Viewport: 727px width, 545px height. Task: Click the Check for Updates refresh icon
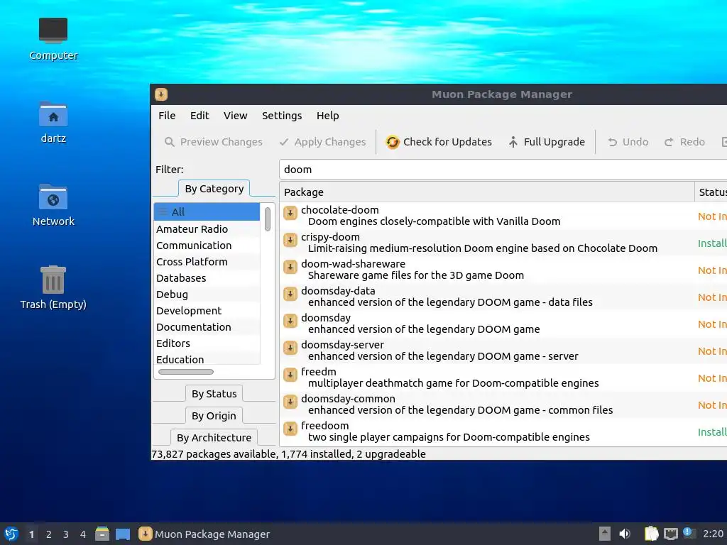tap(392, 142)
